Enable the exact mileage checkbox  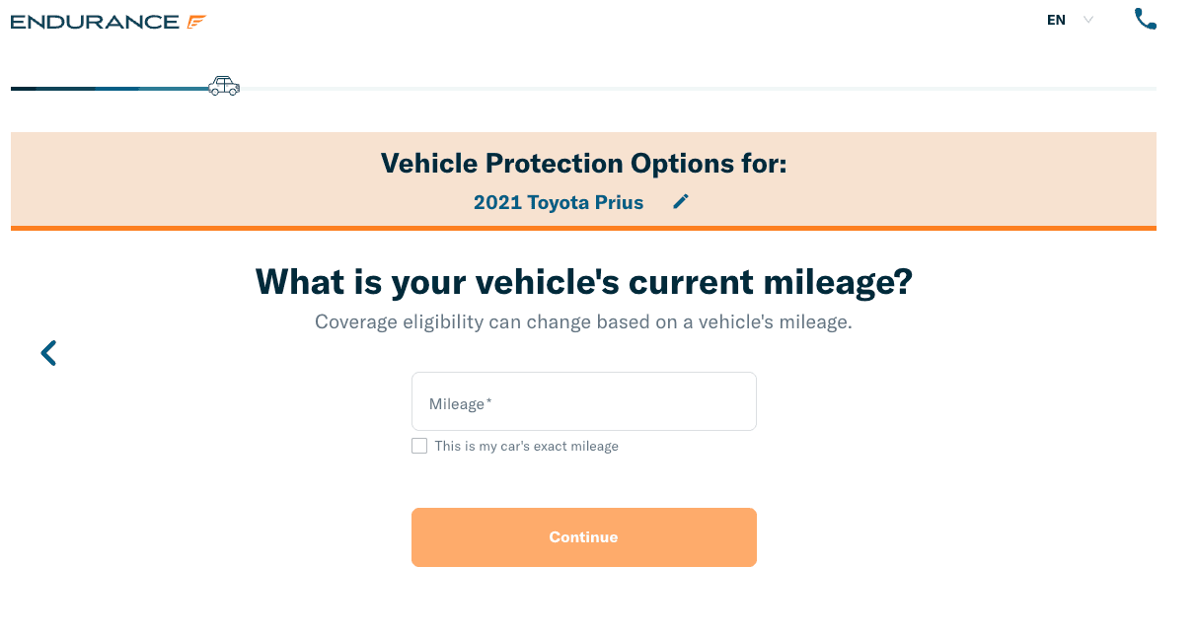click(419, 446)
